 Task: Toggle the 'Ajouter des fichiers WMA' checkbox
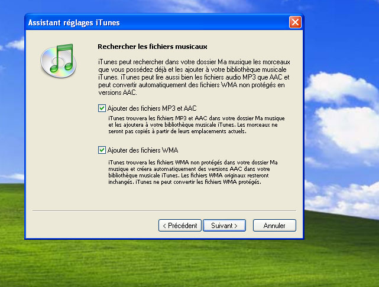point(102,150)
